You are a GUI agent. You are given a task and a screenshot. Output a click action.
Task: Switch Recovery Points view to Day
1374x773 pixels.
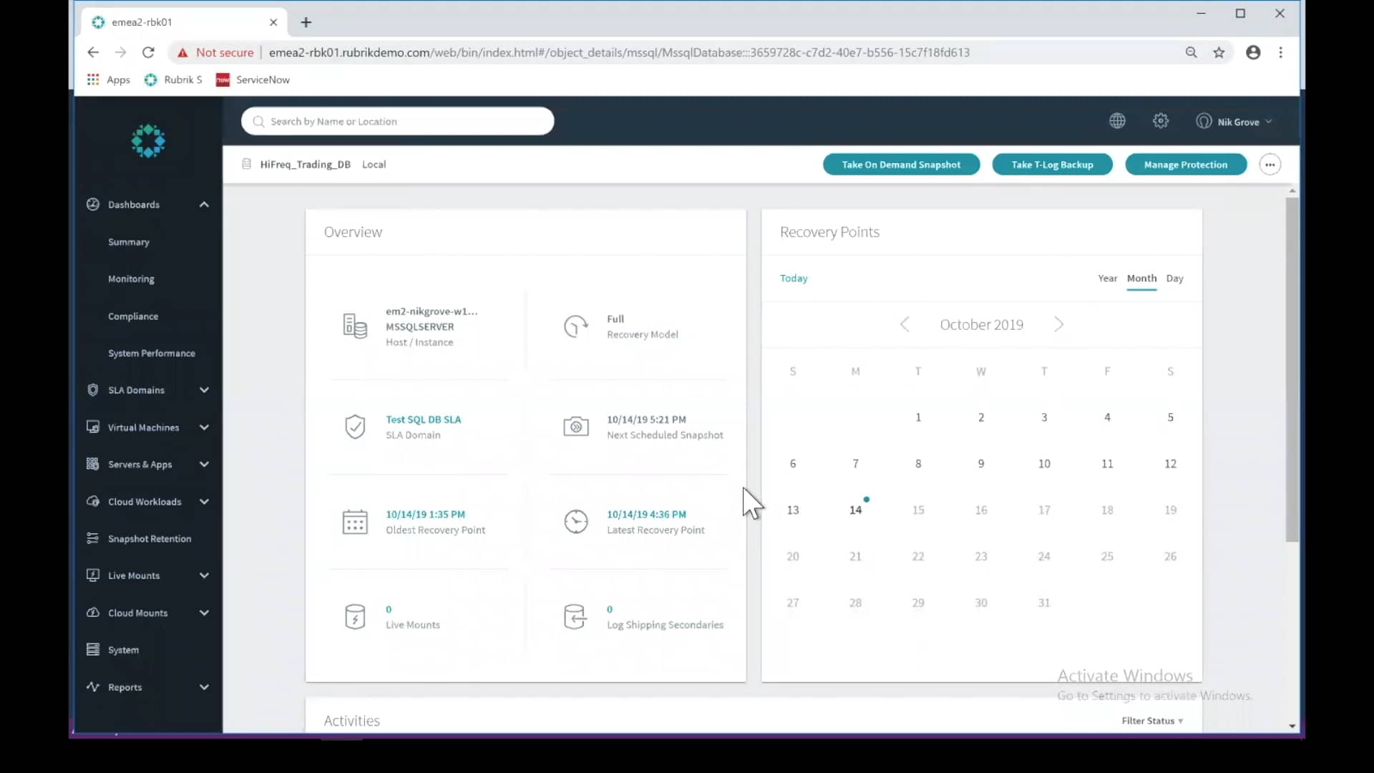click(x=1176, y=278)
